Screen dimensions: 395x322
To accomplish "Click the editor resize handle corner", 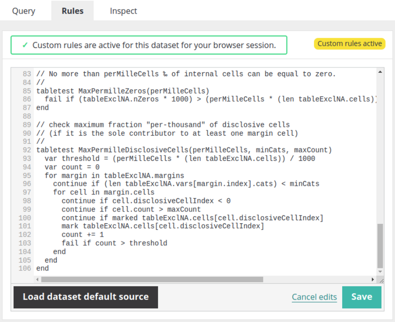I will tap(381, 281).
